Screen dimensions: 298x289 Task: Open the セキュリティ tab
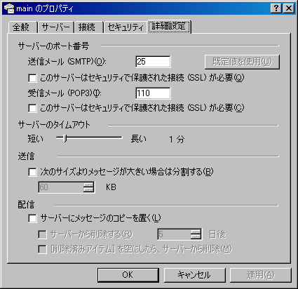(126, 27)
